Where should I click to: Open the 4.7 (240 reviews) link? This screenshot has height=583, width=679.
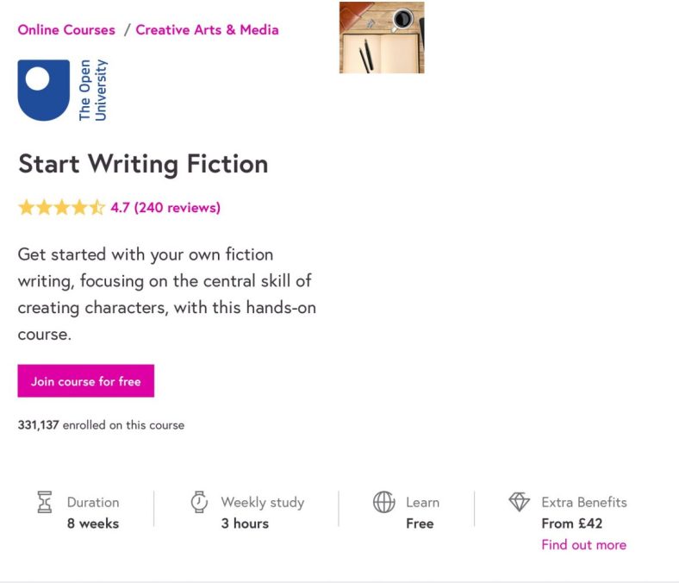coord(165,208)
